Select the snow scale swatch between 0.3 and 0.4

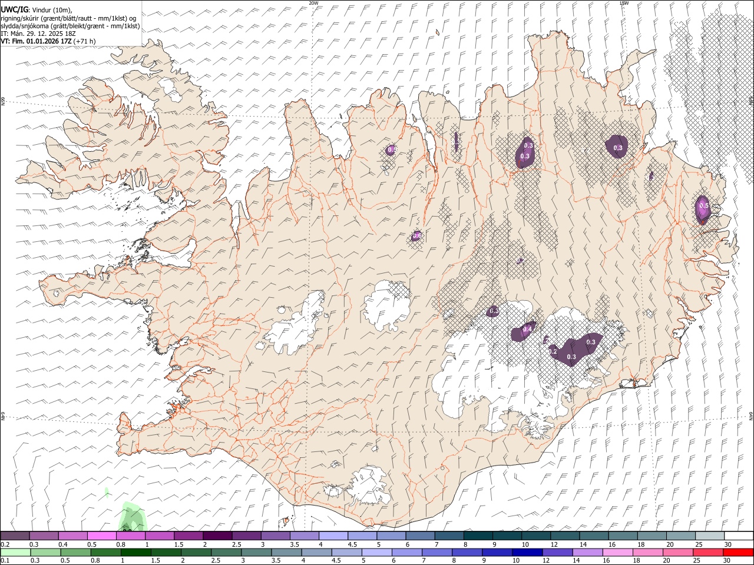44,536
